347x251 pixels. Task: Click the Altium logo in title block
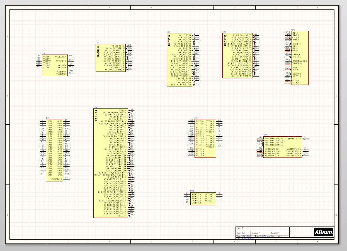(324, 232)
